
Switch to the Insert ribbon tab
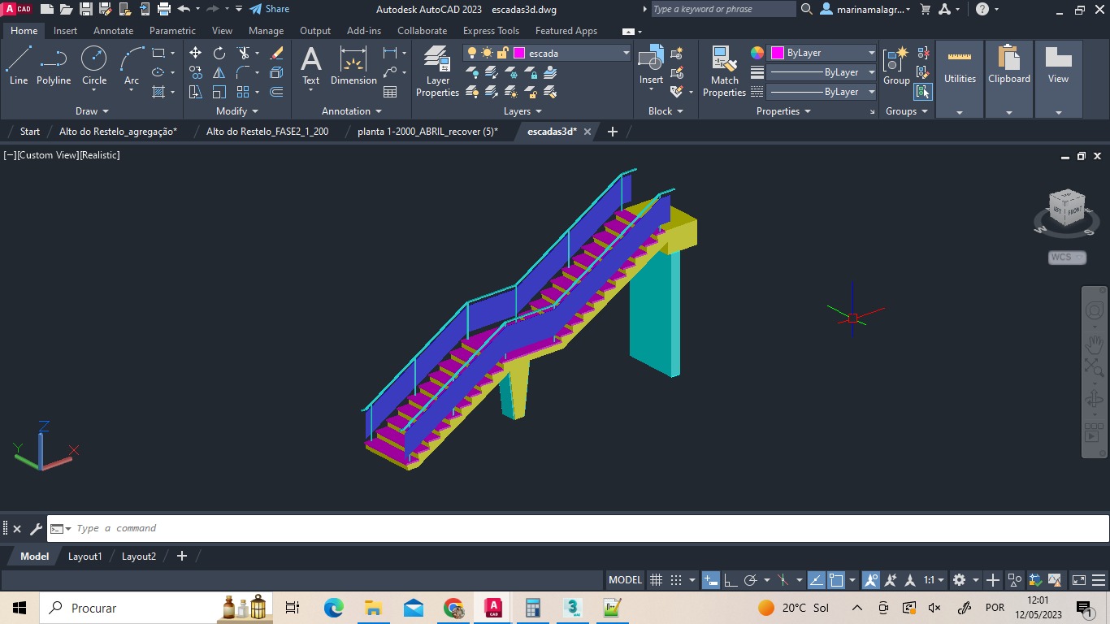65,31
